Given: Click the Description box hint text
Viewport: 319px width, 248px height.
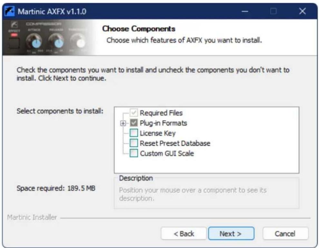Looking at the screenshot, I should [x=193, y=194].
